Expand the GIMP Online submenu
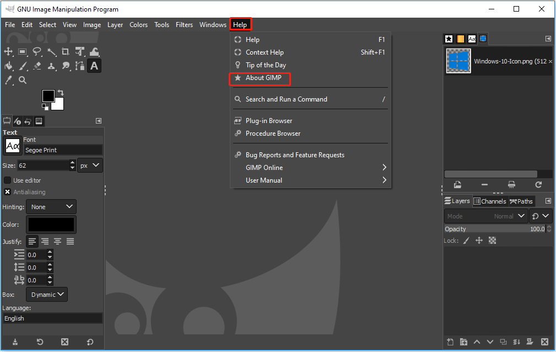This screenshot has height=352, width=556. coord(311,167)
